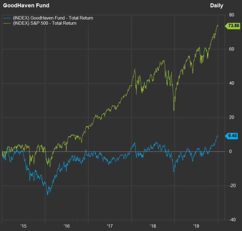The width and height of the screenshot is (242, 231).
Task: Click the '15 x-axis year label
Action: [x=24, y=226]
